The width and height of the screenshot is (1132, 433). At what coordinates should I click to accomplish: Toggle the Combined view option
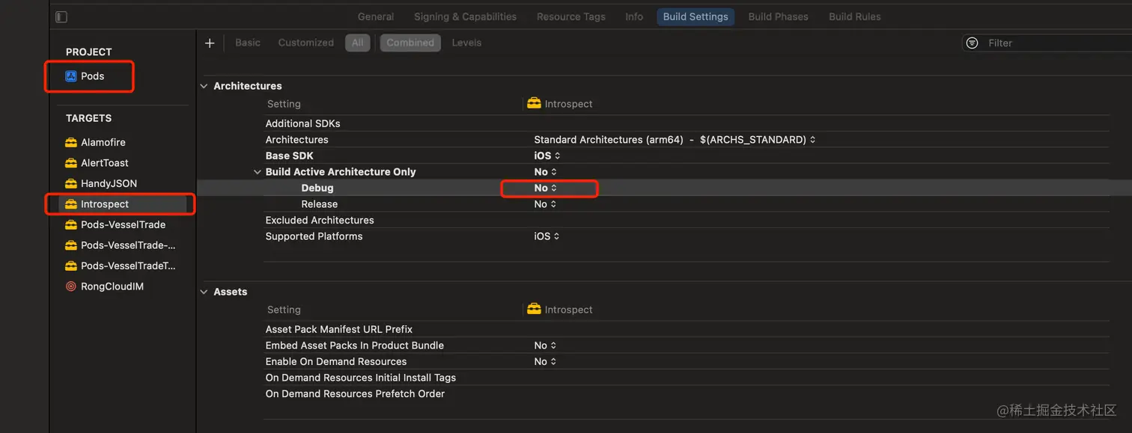coord(410,43)
